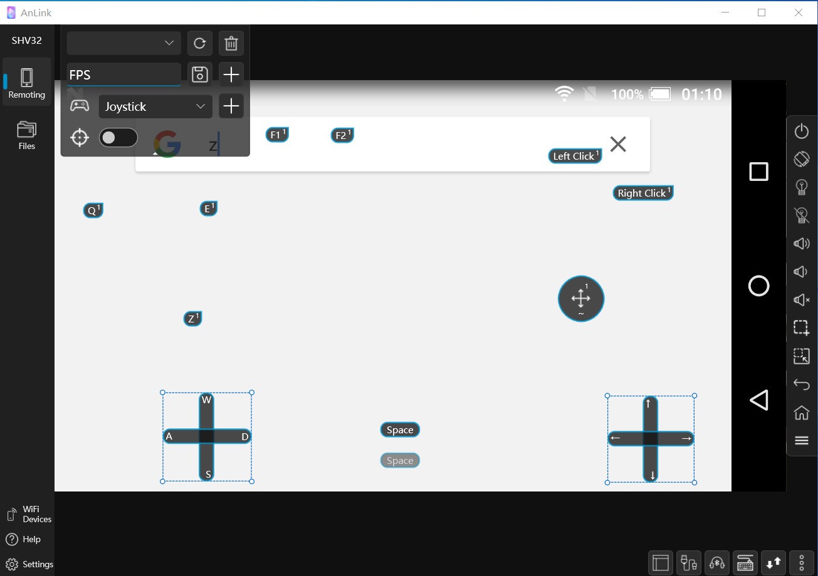Screen dimensions: 818x576
Task: Click the FPS profile name field
Action: pyautogui.click(x=123, y=75)
